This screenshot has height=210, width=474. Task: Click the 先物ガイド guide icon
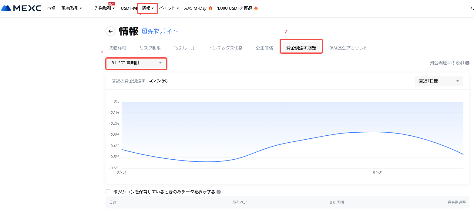pyautogui.click(x=144, y=31)
